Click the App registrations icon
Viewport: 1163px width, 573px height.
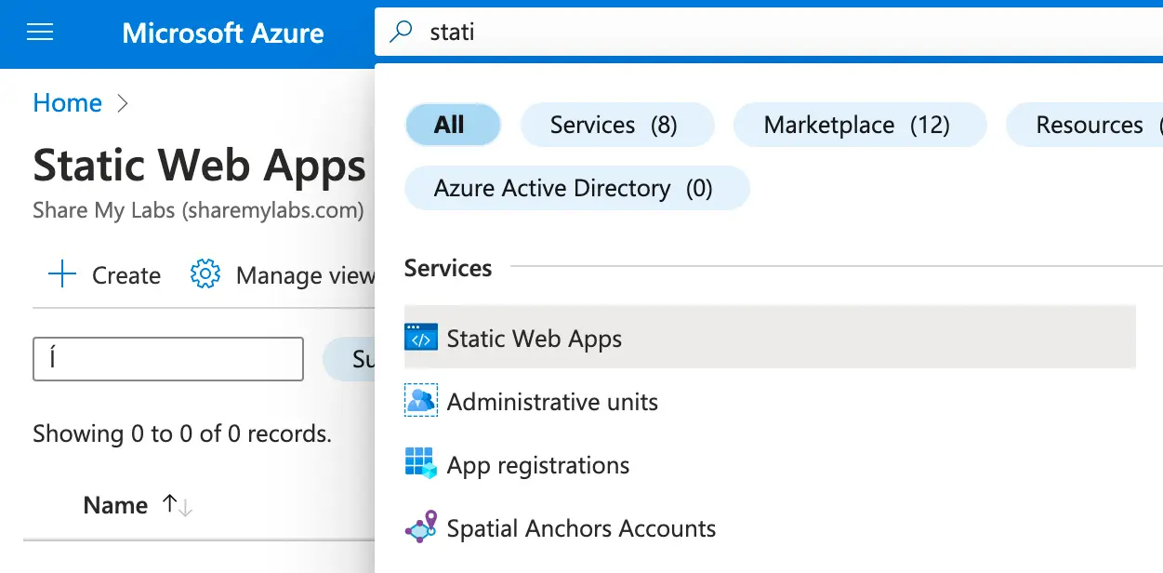point(420,465)
